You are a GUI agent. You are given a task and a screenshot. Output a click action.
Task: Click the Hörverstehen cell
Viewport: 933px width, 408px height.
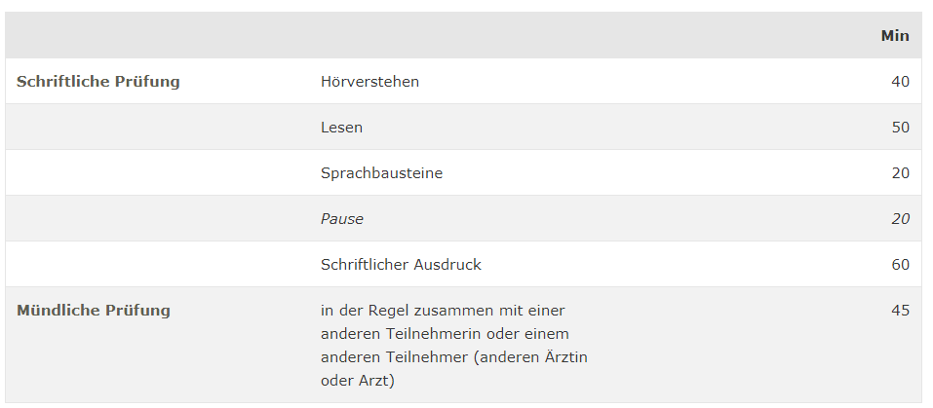[369, 82]
